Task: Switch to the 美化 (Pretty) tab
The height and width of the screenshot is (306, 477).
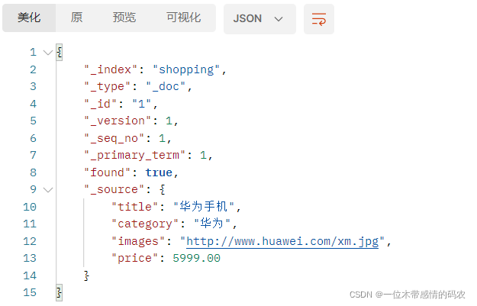Action: (x=29, y=18)
